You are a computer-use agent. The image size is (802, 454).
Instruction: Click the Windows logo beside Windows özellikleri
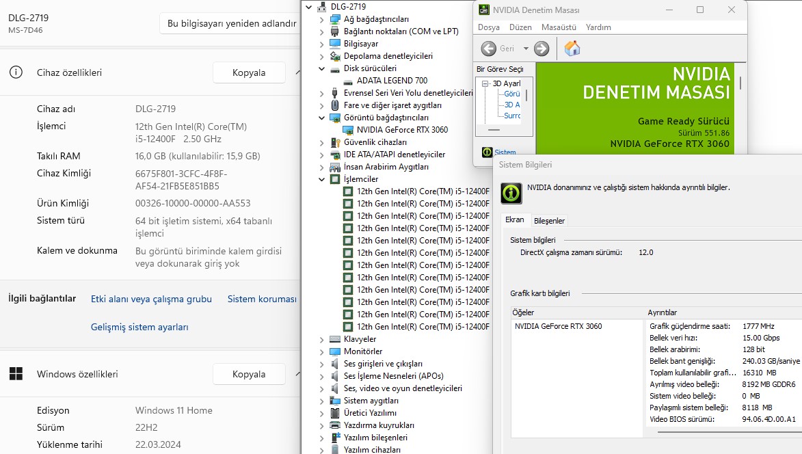[x=16, y=374]
